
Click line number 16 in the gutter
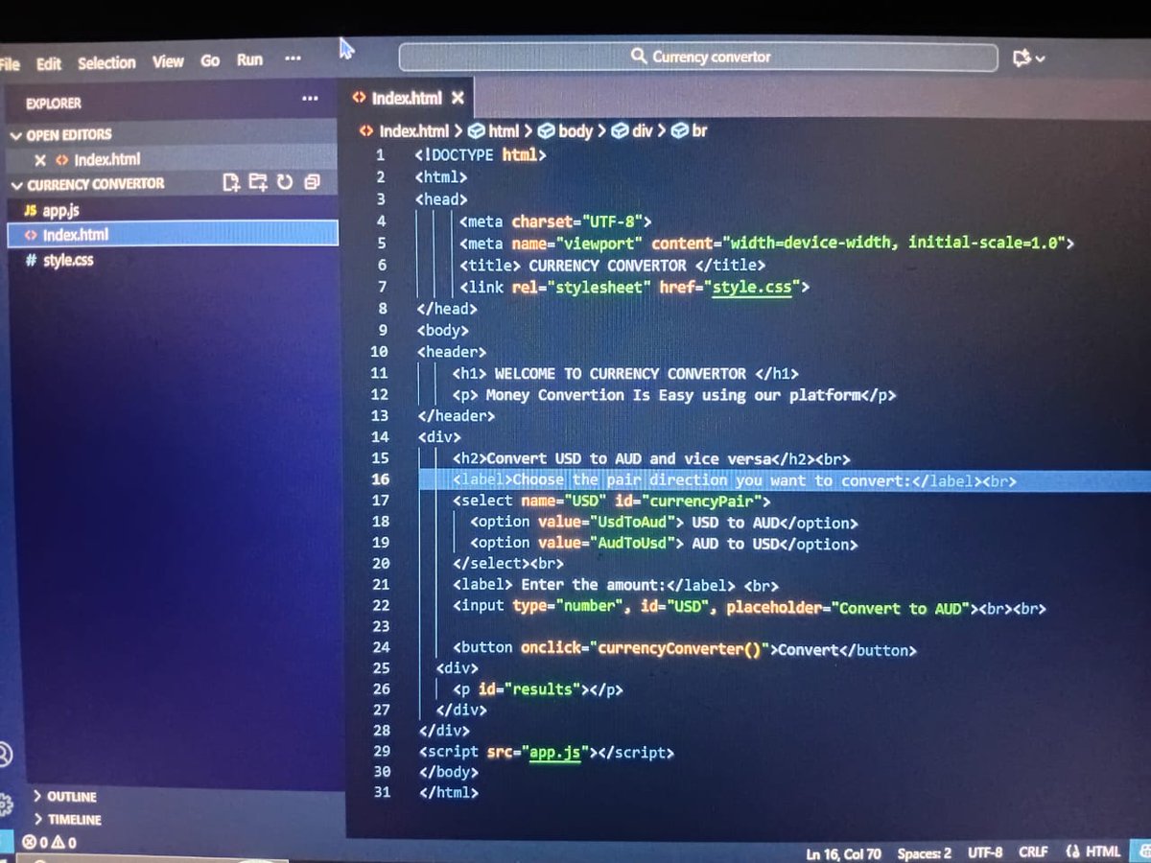381,479
